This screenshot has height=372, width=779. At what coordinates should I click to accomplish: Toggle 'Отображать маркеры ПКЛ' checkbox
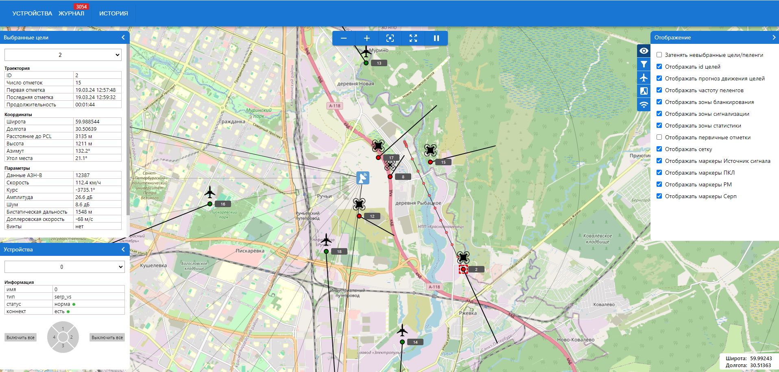(x=659, y=173)
